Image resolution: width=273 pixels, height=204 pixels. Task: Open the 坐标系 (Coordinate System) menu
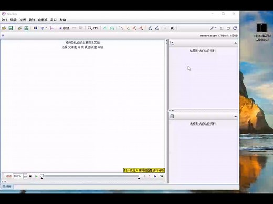pos(43,20)
